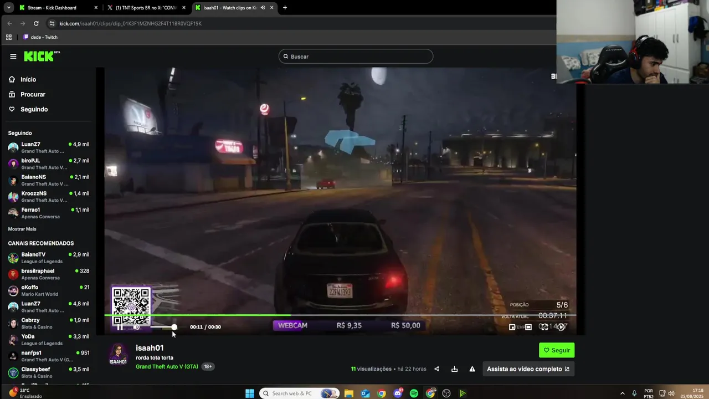Open recommended channel BaianoTV
709x399 pixels.
coord(49,258)
